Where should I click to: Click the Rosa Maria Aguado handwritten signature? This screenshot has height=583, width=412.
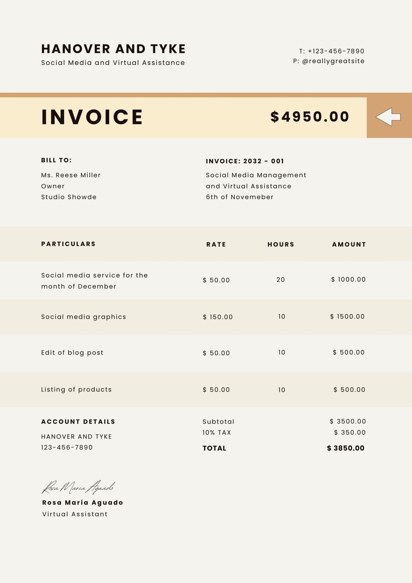point(79,487)
